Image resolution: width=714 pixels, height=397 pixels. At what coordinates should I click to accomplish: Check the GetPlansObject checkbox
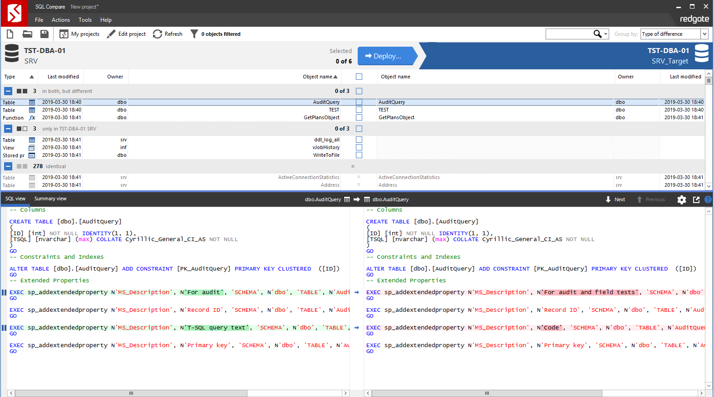click(x=359, y=117)
